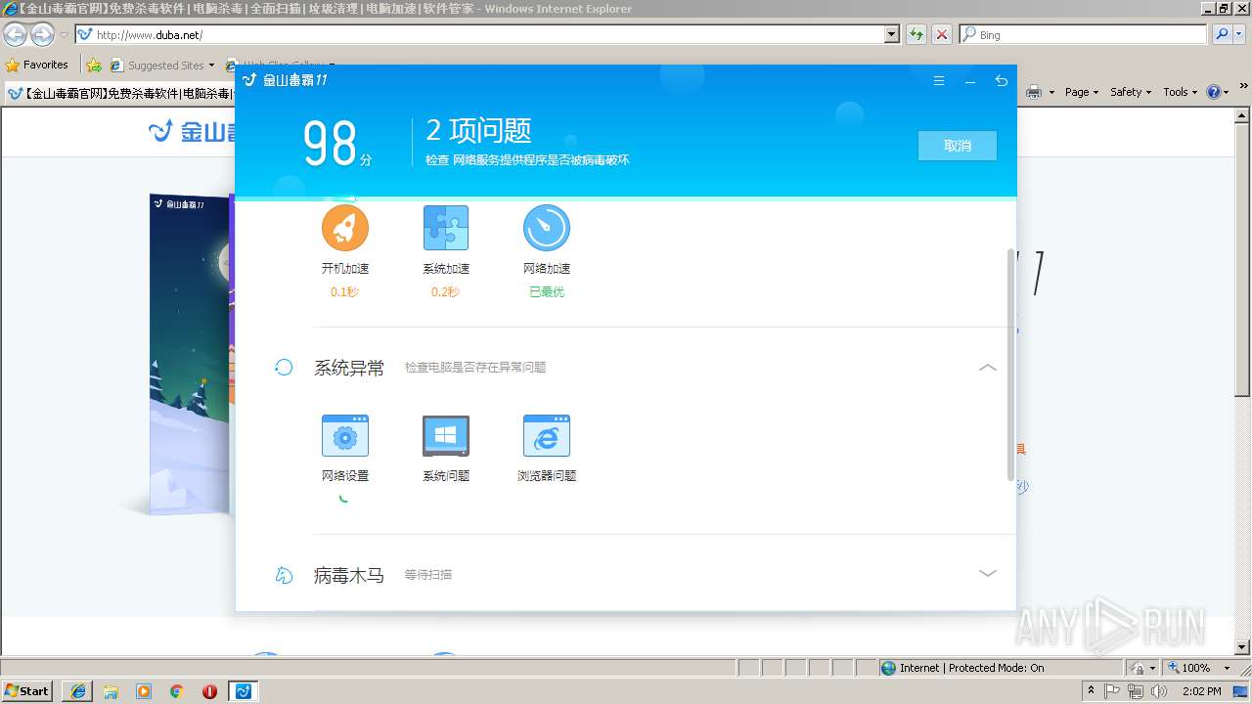Image resolution: width=1252 pixels, height=704 pixels.
Task: Open the search provider dropdown arrow
Action: pos(1239,34)
